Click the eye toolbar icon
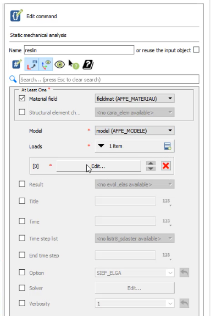211x316 pixels. 60,64
